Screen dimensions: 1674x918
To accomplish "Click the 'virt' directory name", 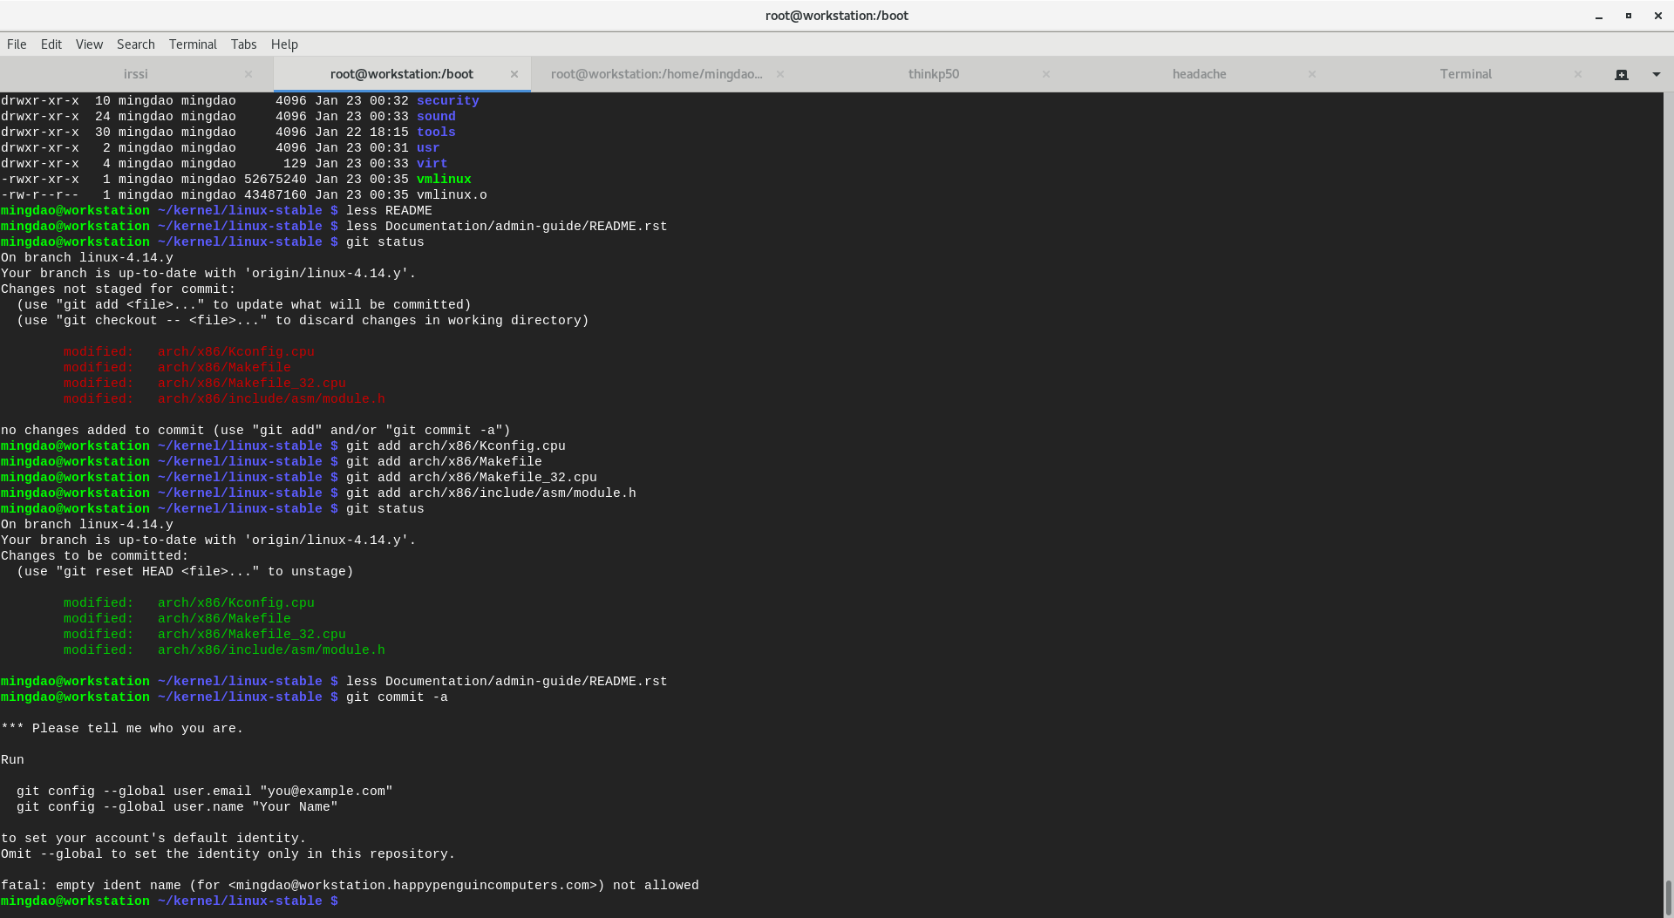I will click(x=432, y=164).
